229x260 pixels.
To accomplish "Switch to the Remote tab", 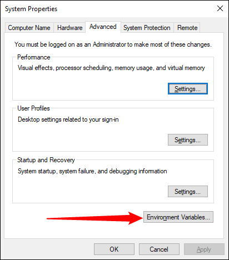I will pos(187,28).
